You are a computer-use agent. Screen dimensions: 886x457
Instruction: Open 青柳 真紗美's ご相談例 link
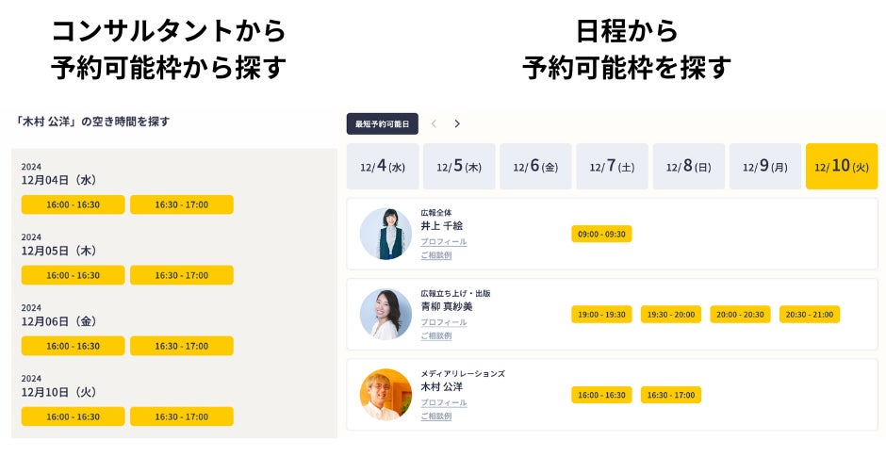coord(435,335)
